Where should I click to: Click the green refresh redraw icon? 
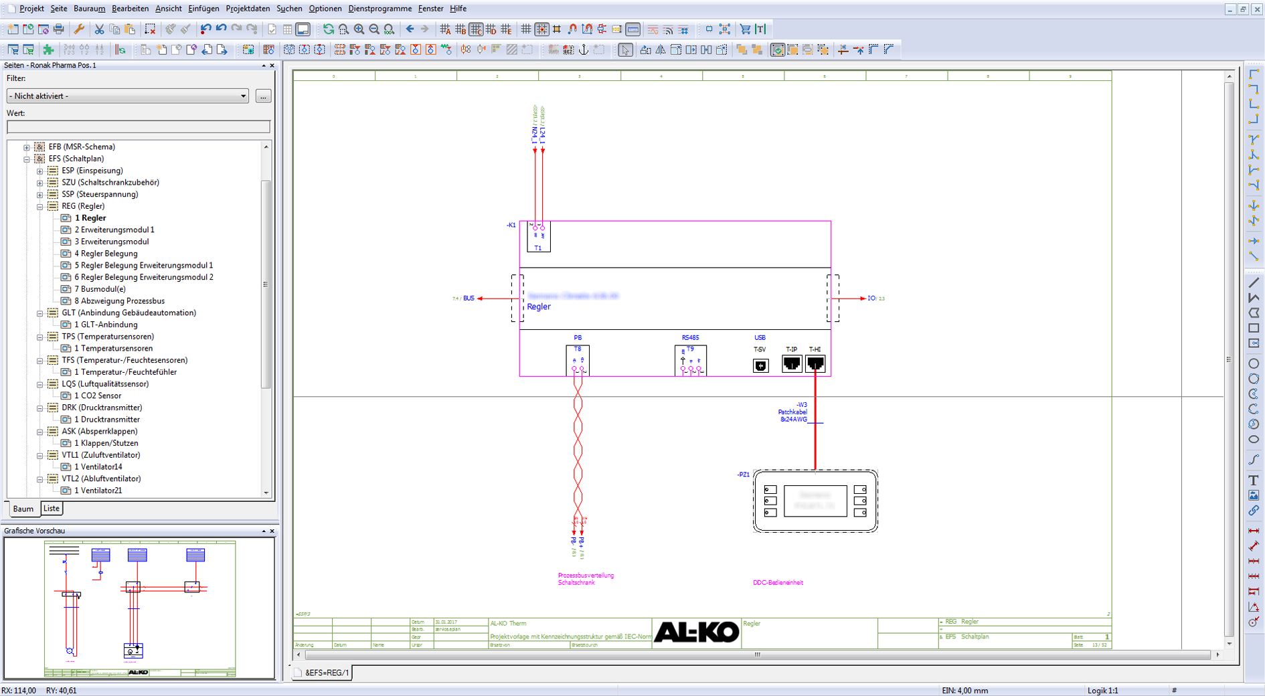point(328,29)
